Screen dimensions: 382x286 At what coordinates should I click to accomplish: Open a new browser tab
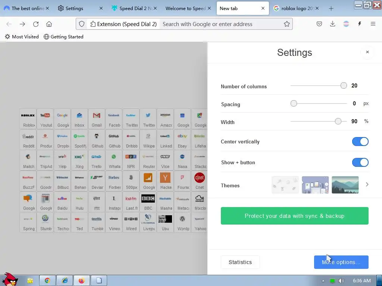pyautogui.click(x=331, y=9)
